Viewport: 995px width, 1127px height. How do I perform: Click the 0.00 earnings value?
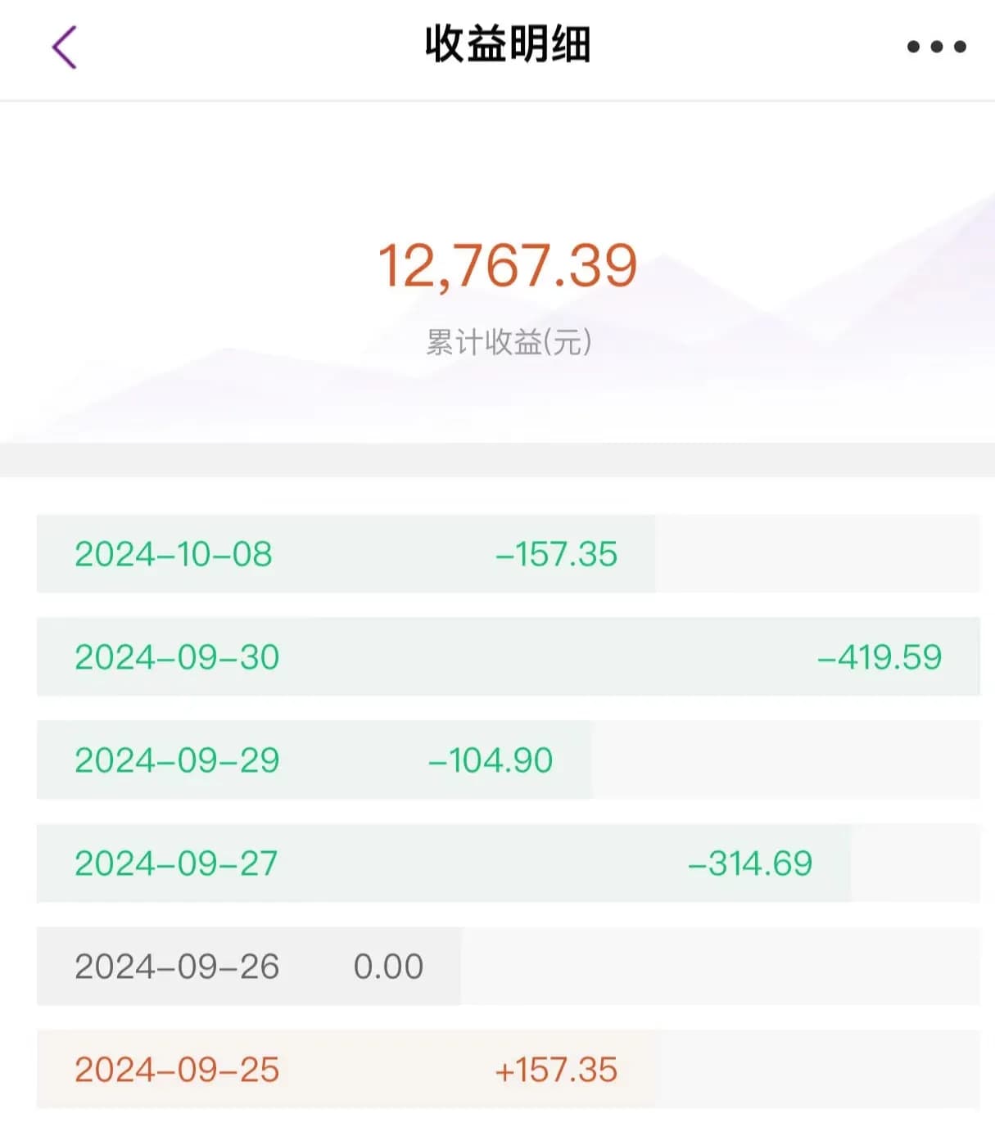click(388, 967)
